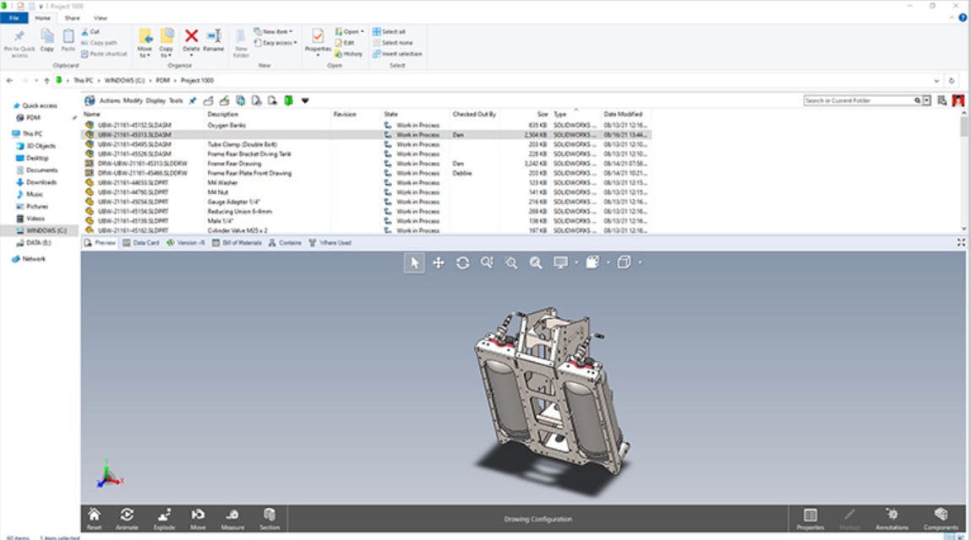The image size is (971, 540).
Task: Click the zoom to fit tool
Action: coord(536,263)
